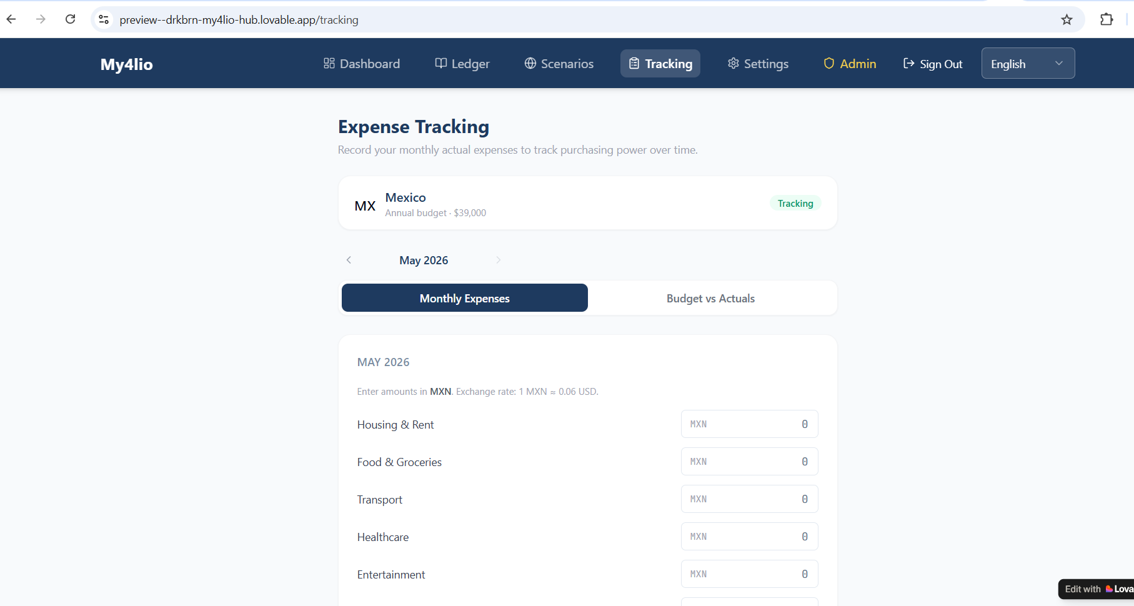Click the address bar URL
This screenshot has width=1134, height=606.
click(x=239, y=20)
